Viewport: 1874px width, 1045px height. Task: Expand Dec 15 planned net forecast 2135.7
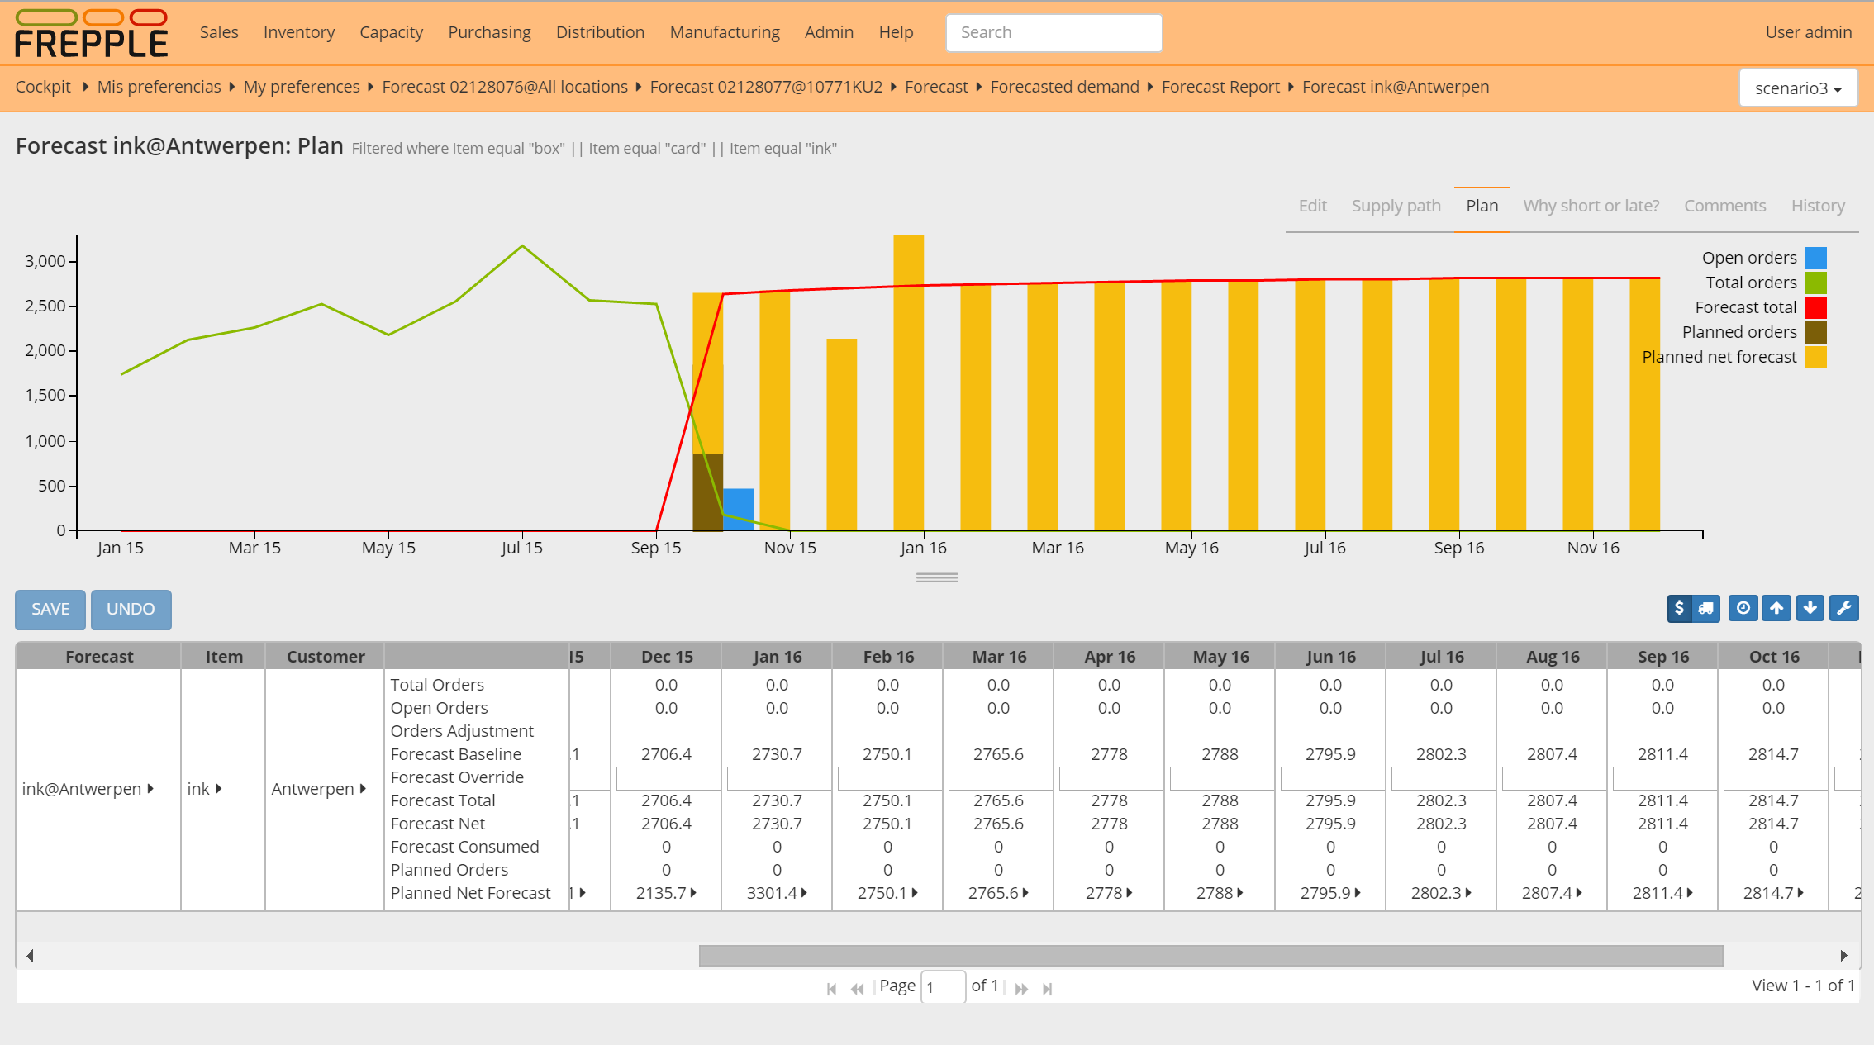pyautogui.click(x=693, y=893)
